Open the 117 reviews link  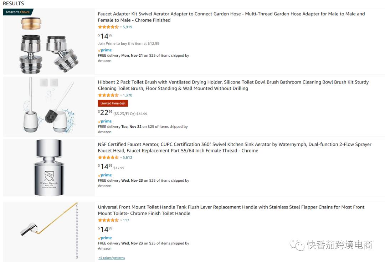click(x=126, y=220)
